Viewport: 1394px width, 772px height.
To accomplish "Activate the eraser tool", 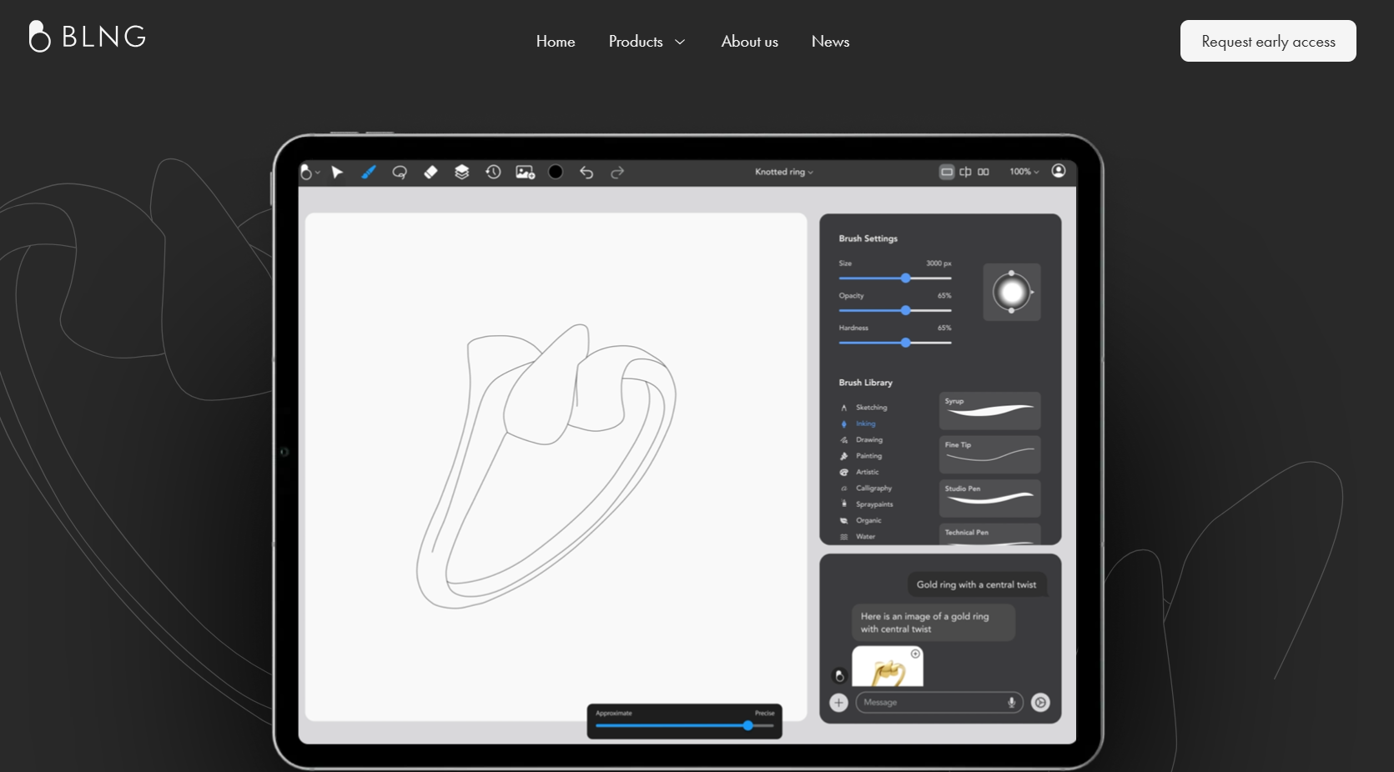I will (x=430, y=172).
